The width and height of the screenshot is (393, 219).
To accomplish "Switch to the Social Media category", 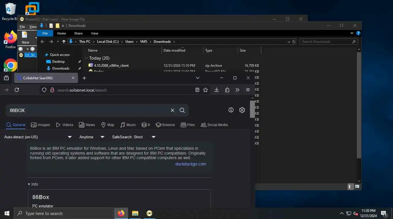I will point(214,125).
